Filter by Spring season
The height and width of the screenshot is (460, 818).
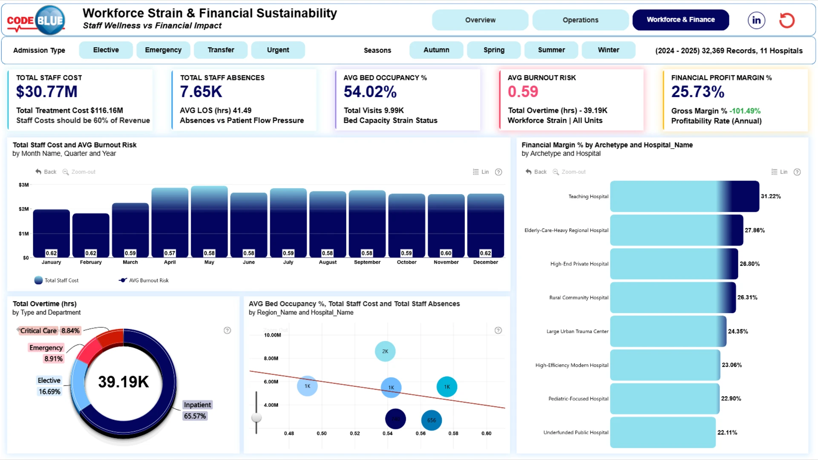click(x=494, y=50)
